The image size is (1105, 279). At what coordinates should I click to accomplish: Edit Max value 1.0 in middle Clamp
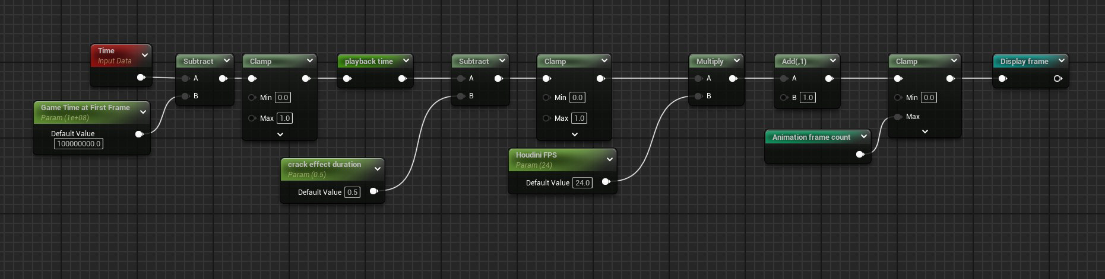[579, 118]
